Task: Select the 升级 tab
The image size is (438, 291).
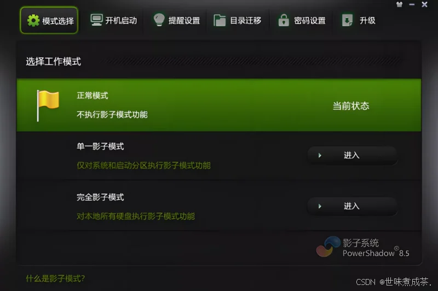Action: click(x=359, y=20)
